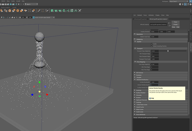
Task: Collapse the Time Stepping section
Action: pyautogui.click(x=135, y=62)
